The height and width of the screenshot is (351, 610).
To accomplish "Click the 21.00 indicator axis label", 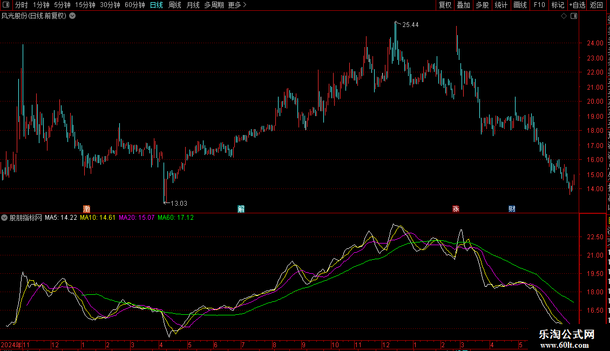I will tap(595, 255).
